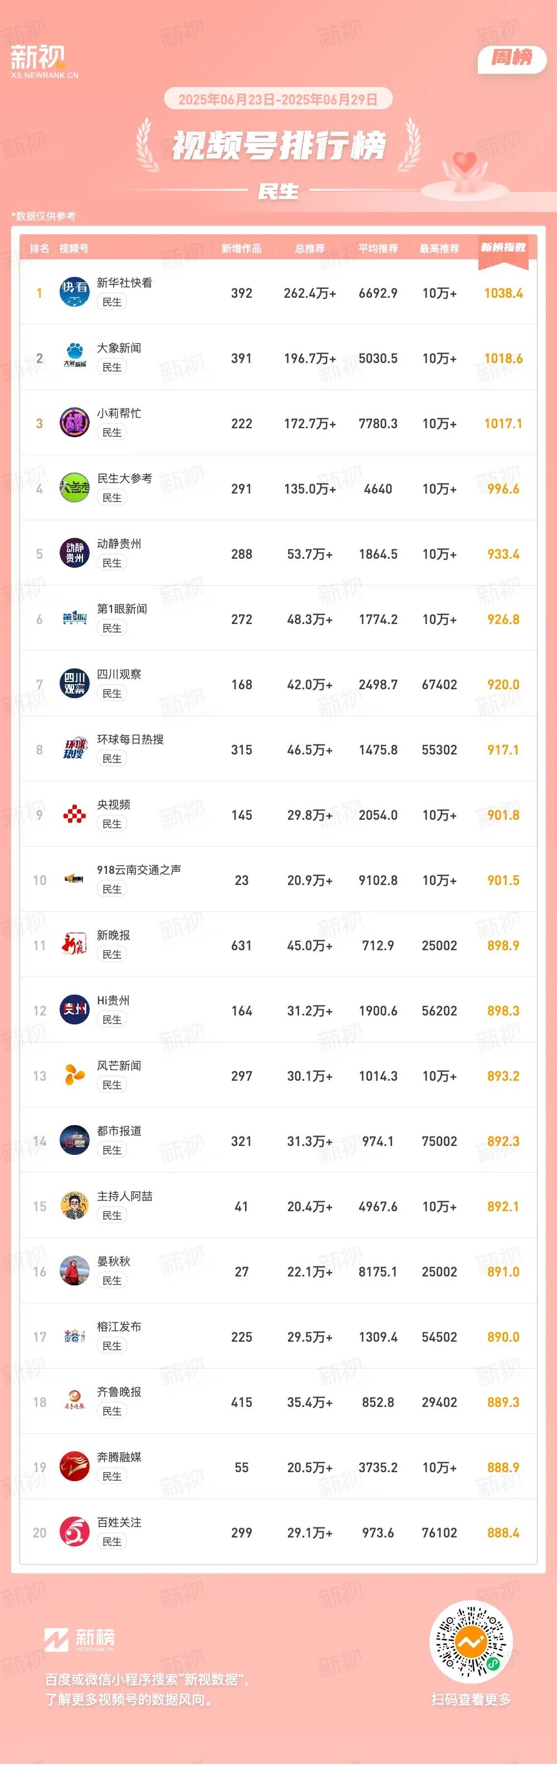This screenshot has height=1770, width=557.
Task: Sort by 新榜指数 column header
Action: (x=503, y=248)
